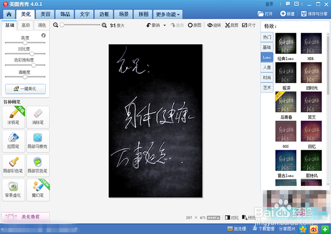Screen dimensions: 331x234
Task: Apply the 旧时光 effect thumbnail
Action: pyautogui.click(x=311, y=72)
